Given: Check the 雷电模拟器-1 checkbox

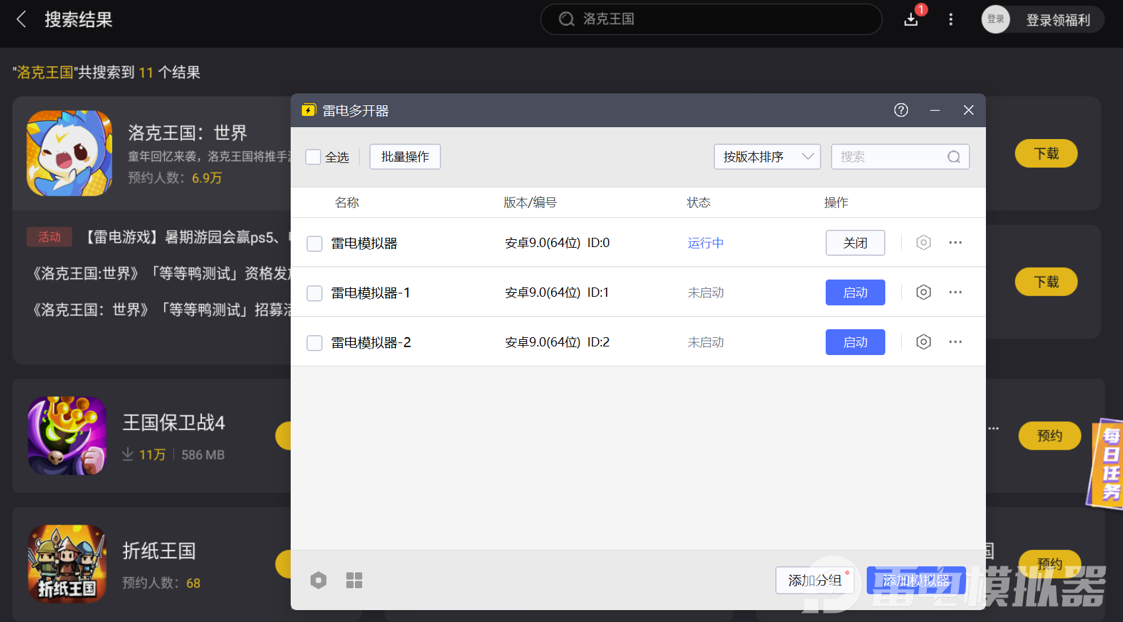Looking at the screenshot, I should (x=315, y=293).
